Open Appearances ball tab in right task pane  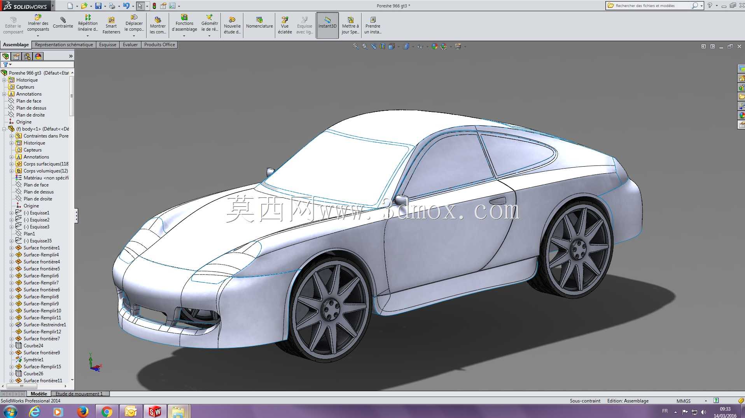coord(742,115)
